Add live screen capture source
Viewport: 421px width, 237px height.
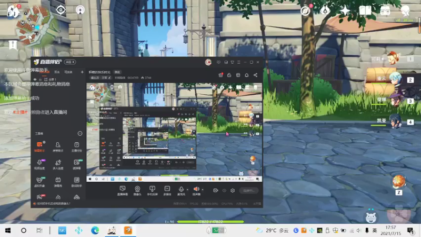(123, 191)
